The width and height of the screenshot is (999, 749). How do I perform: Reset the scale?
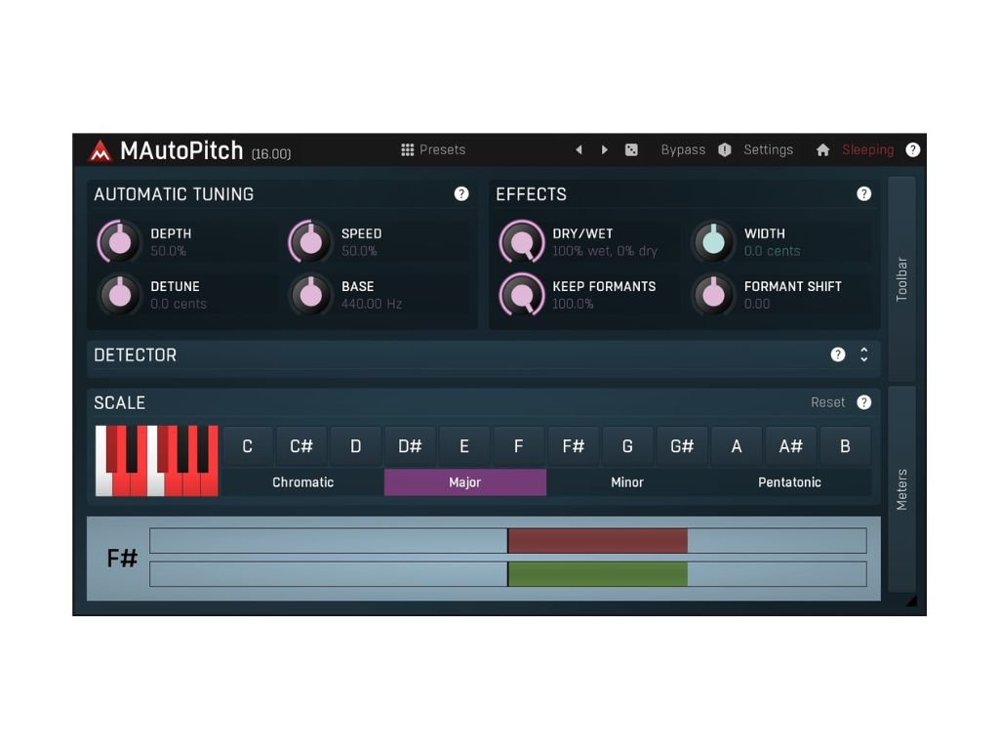pos(827,402)
